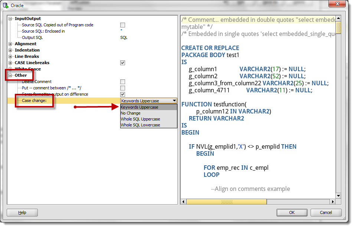354x228 pixels.
Task: Uncheck Force formatter output on difference
Action: tap(122, 95)
